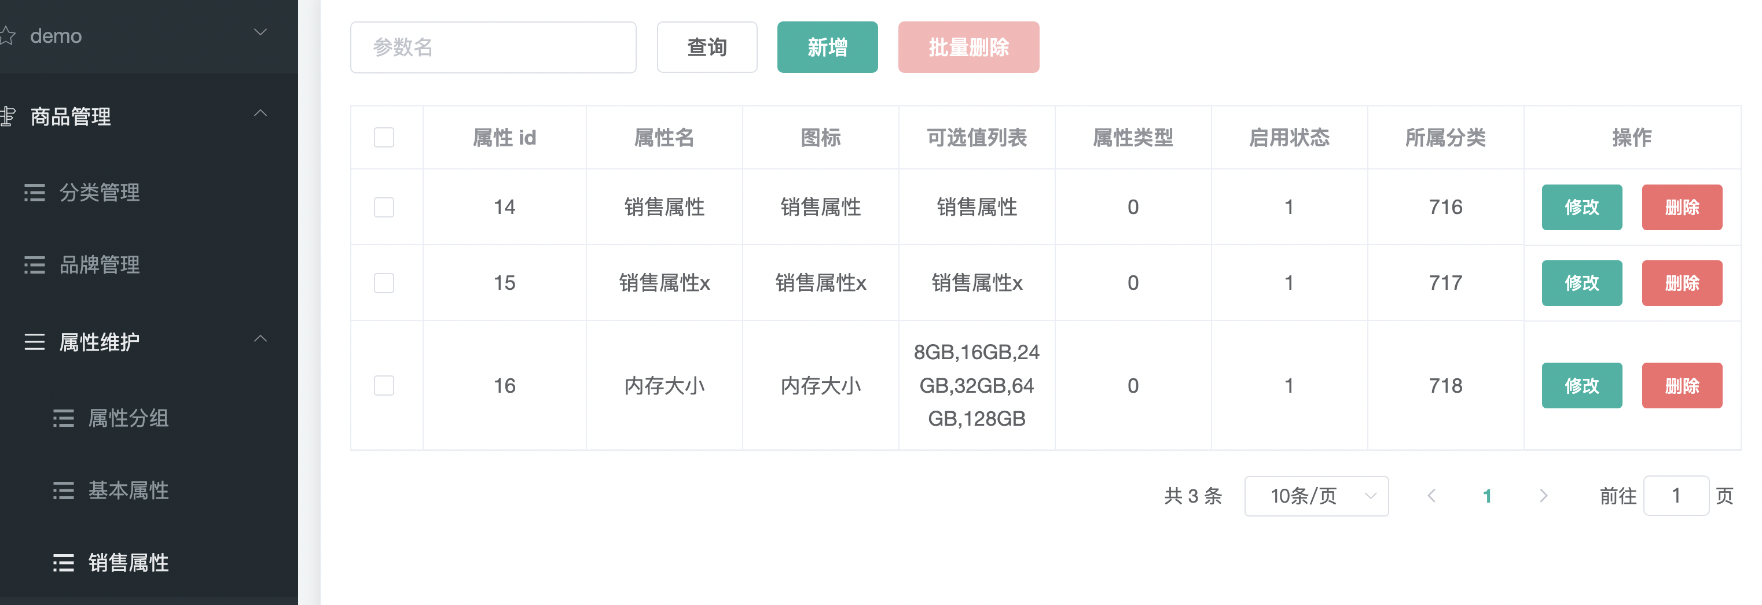This screenshot has width=1762, height=605.
Task: Go to 基本属性 menu item
Action: (x=128, y=491)
